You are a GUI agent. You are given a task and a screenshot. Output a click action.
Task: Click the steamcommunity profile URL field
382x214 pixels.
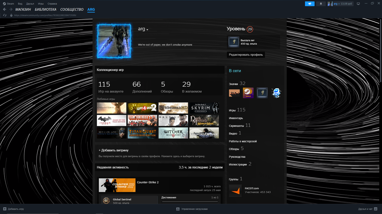tap(45, 15)
